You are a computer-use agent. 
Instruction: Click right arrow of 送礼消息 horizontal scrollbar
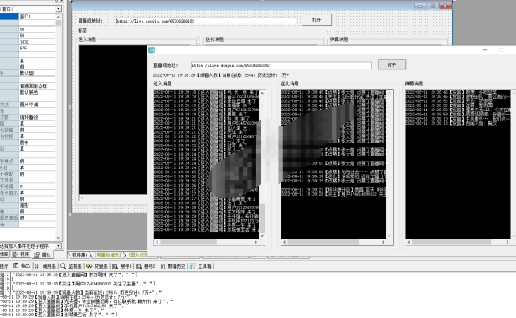coord(383,242)
